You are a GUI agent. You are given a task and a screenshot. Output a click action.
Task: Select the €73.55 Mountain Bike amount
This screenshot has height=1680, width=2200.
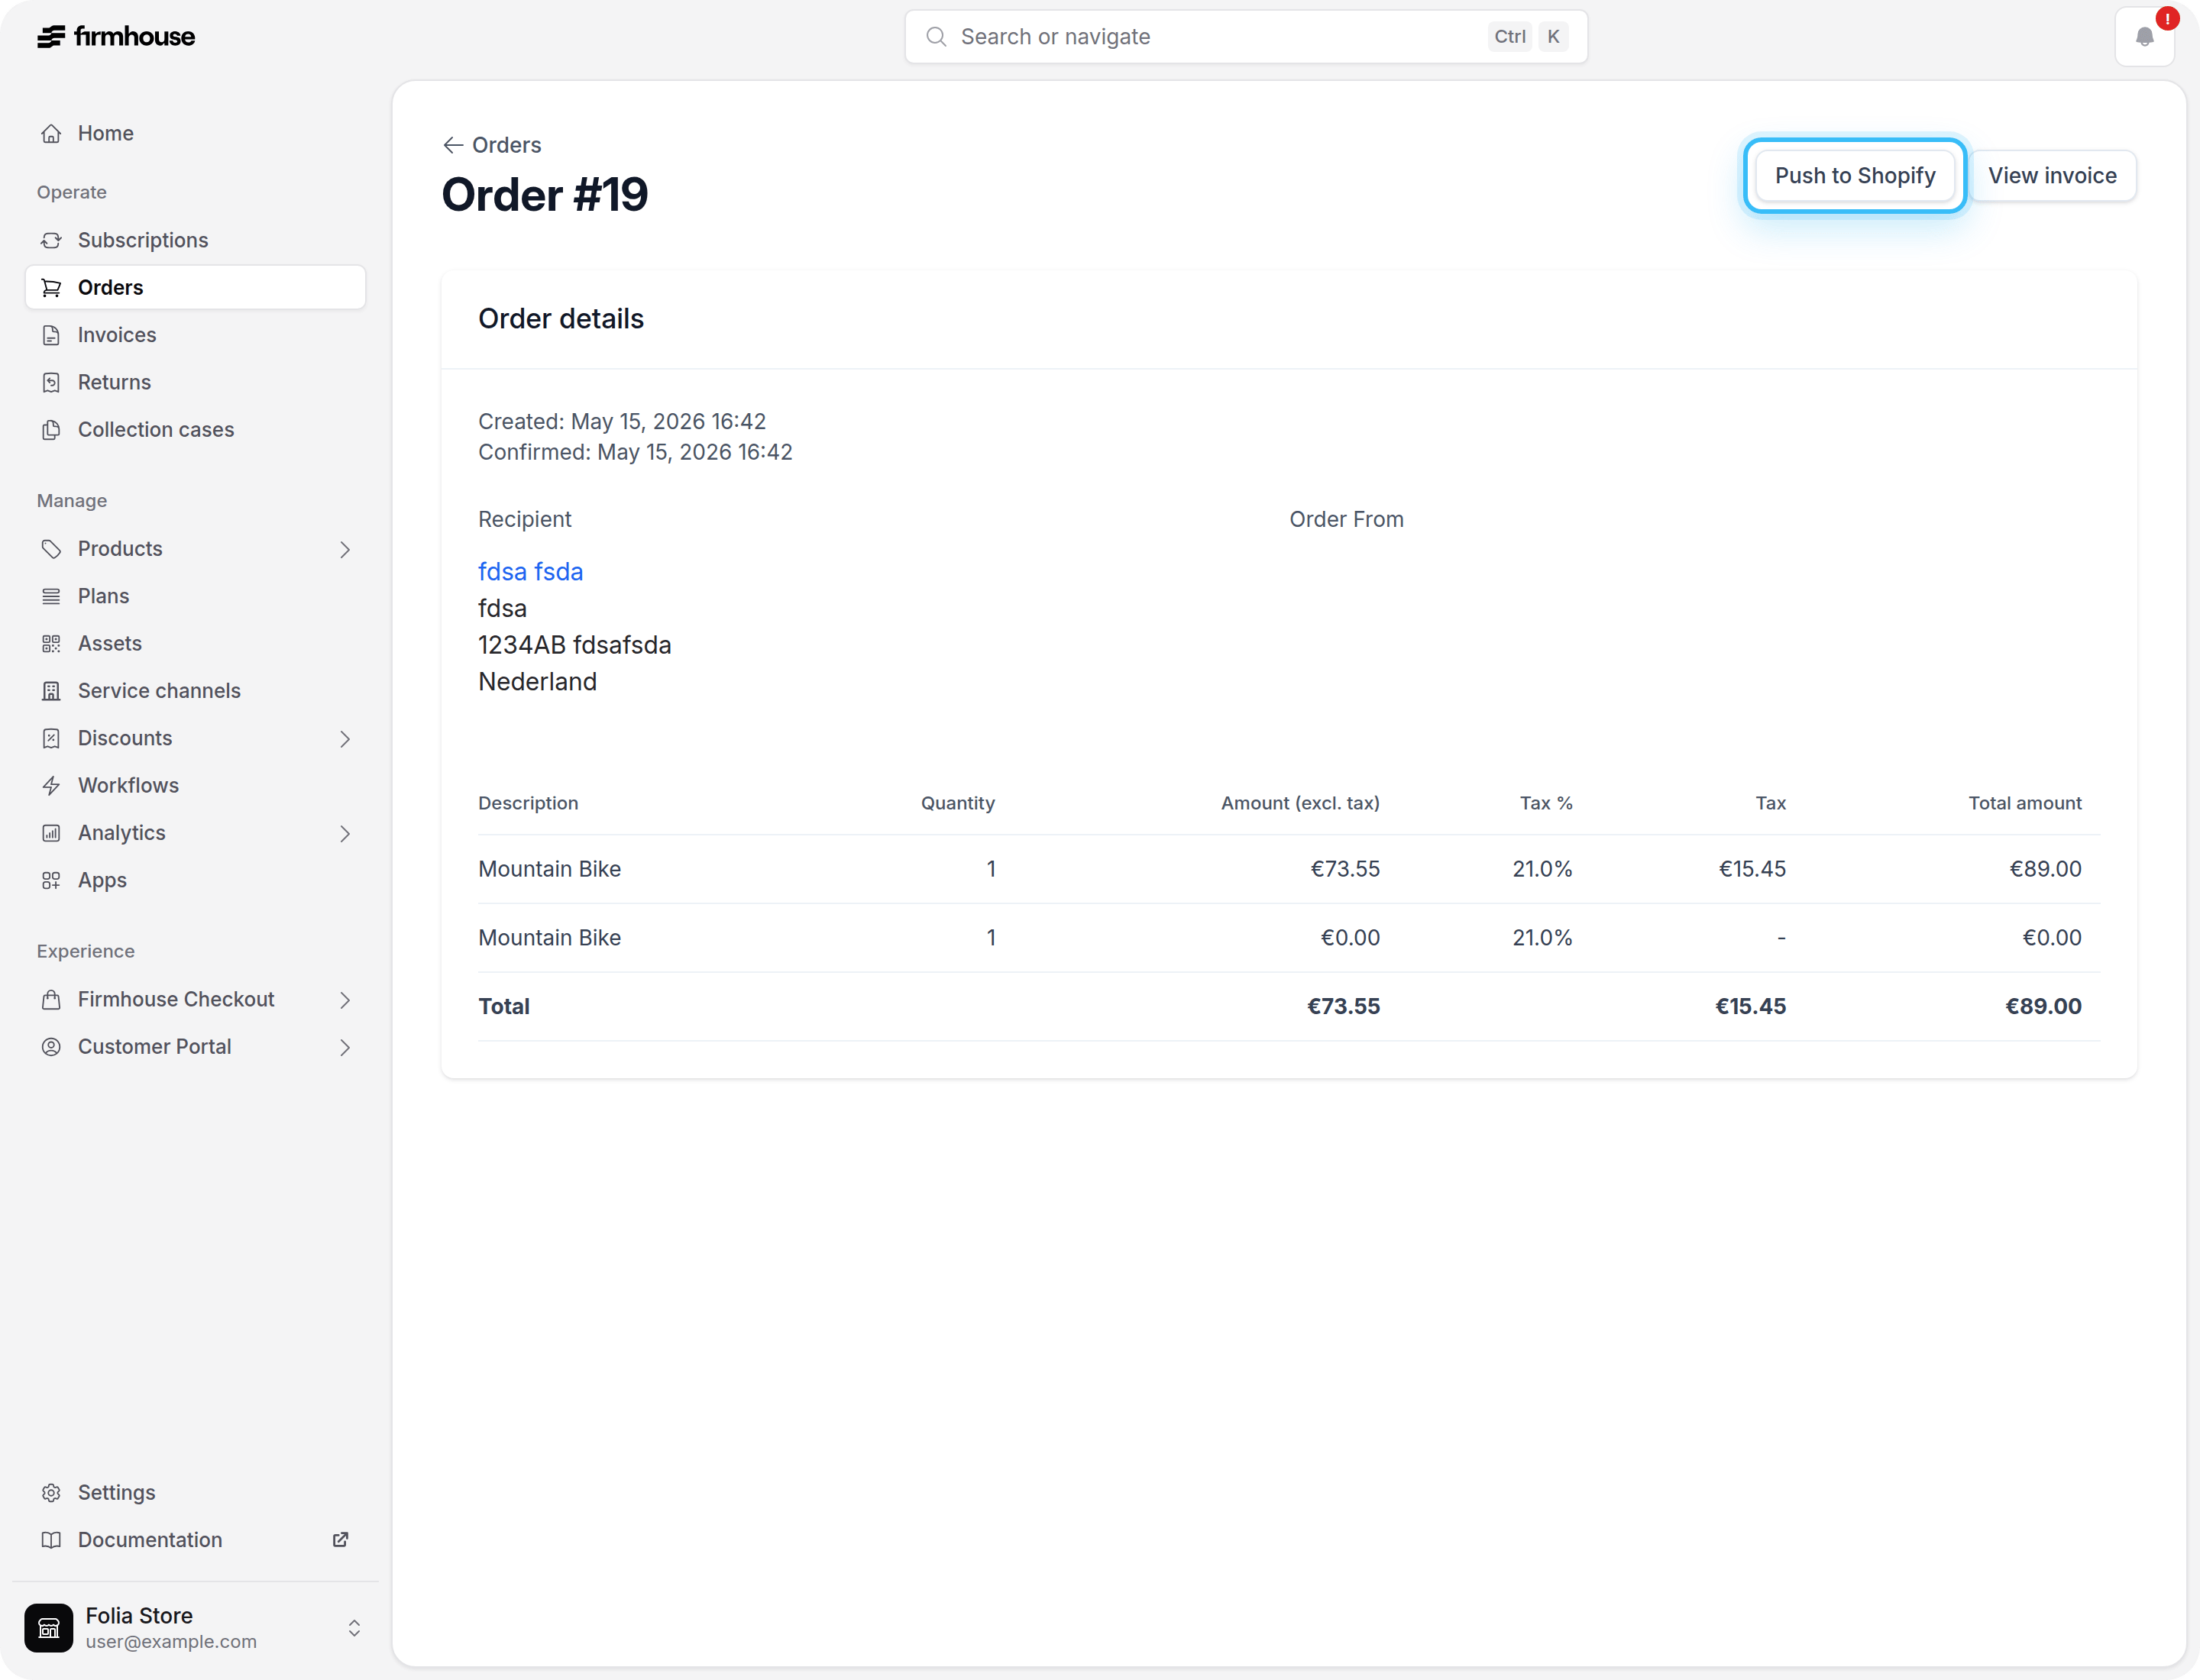click(1344, 869)
